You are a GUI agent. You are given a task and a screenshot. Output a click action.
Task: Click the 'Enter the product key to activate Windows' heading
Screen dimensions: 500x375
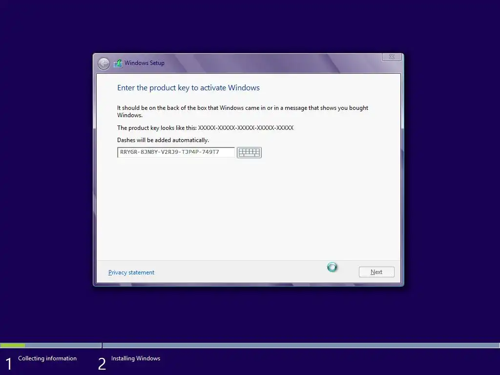point(188,88)
